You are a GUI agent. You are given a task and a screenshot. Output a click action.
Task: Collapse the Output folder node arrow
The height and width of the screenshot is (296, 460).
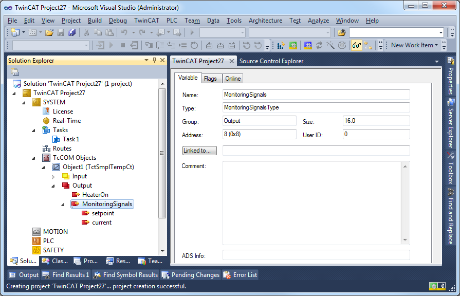click(x=53, y=186)
